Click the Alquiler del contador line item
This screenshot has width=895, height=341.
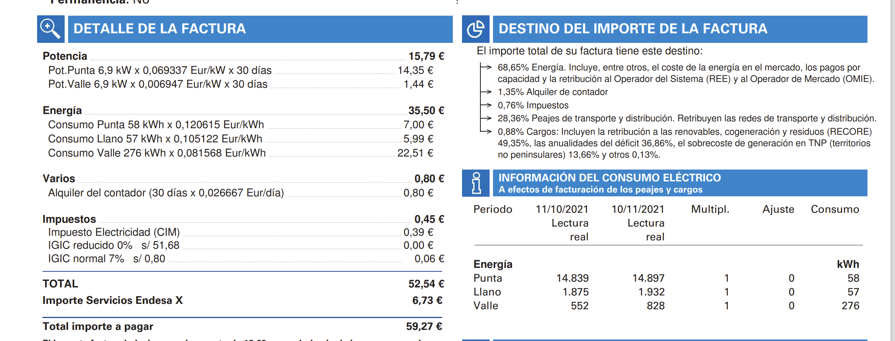(x=166, y=193)
